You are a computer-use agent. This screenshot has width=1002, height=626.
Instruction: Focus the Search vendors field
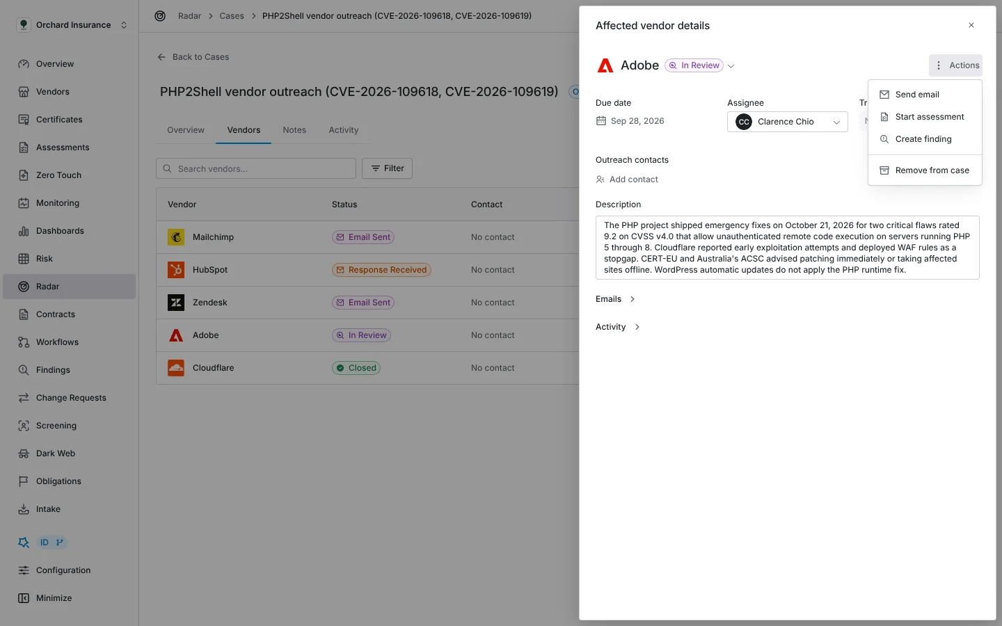256,168
